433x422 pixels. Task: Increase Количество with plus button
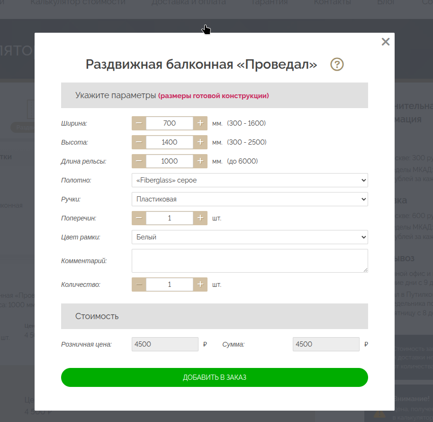(x=200, y=284)
